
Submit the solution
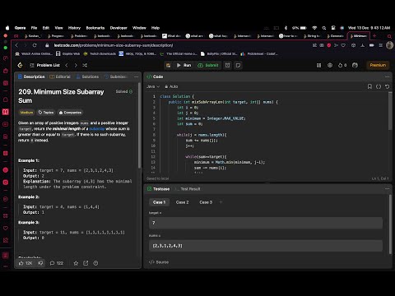[x=208, y=65]
